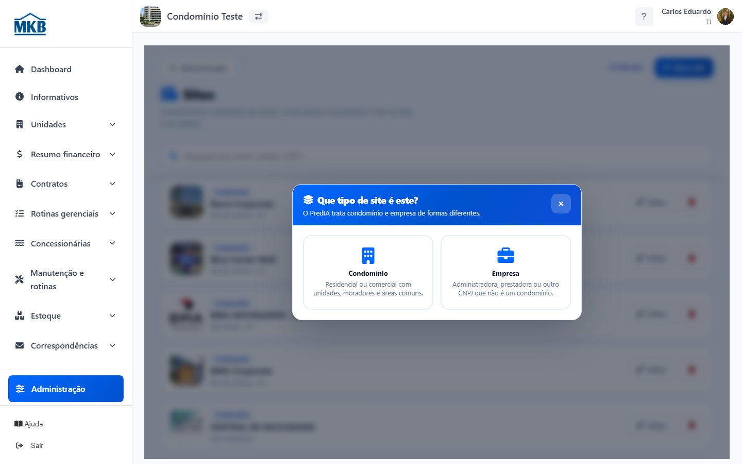
Task: Click the Sair link
Action: coord(30,445)
